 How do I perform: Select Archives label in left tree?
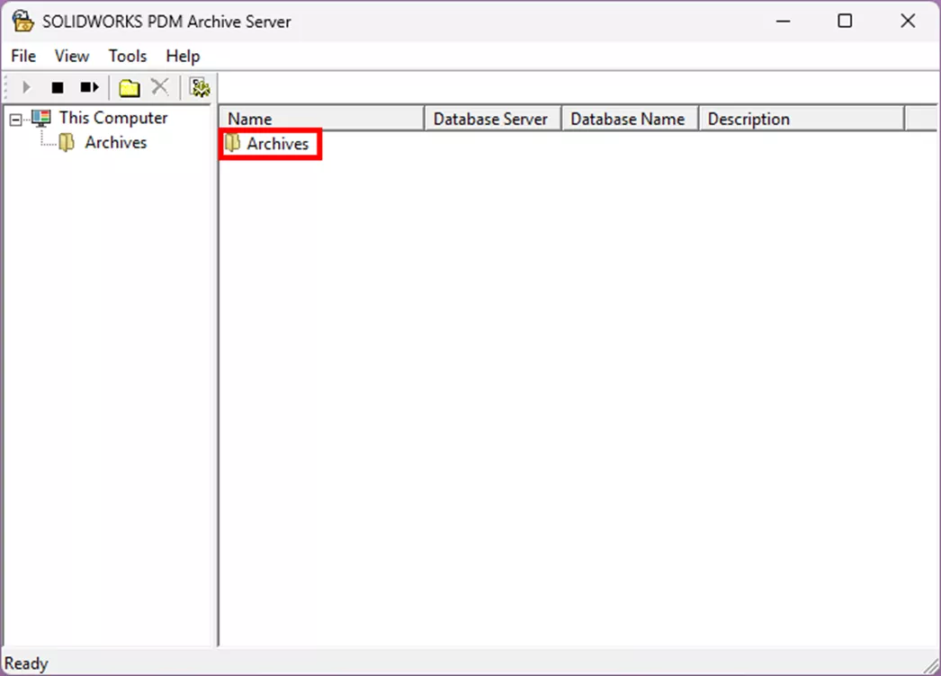pyautogui.click(x=116, y=143)
